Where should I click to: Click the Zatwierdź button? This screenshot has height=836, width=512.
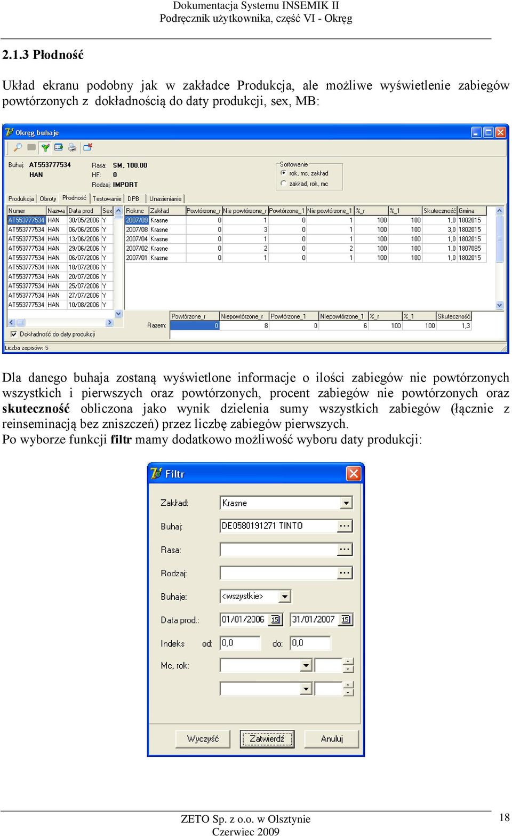pyautogui.click(x=267, y=739)
